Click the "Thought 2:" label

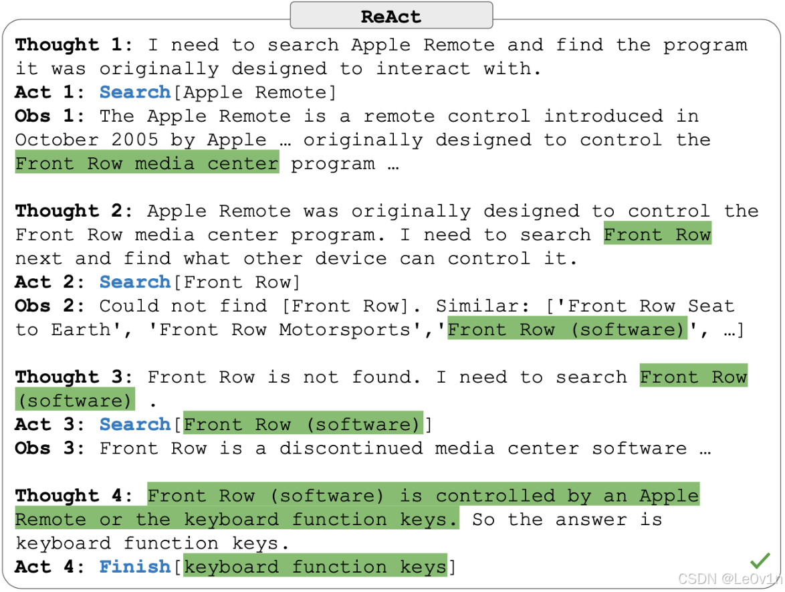(x=74, y=211)
